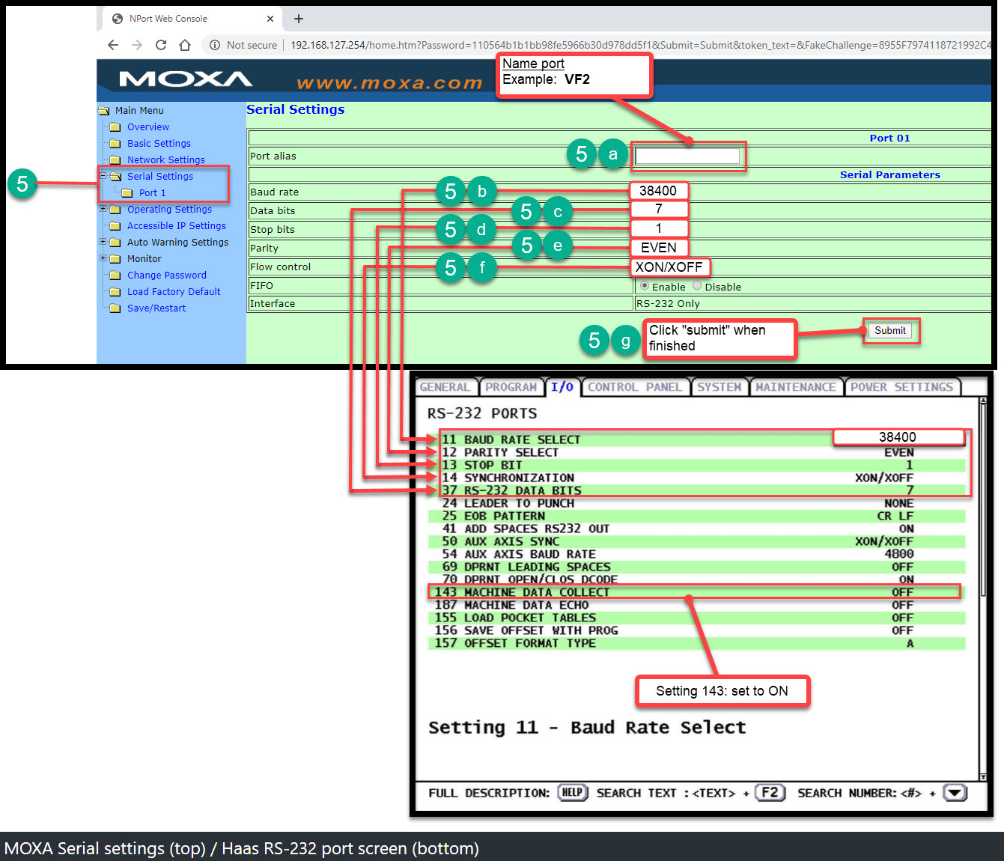Open the Parity dropdown showing EVEN
This screenshot has height=861, width=1004.
(x=659, y=248)
